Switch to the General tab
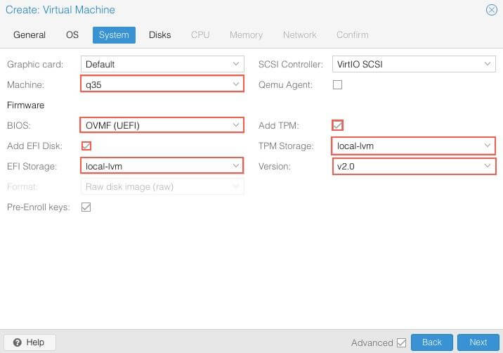 [30, 34]
